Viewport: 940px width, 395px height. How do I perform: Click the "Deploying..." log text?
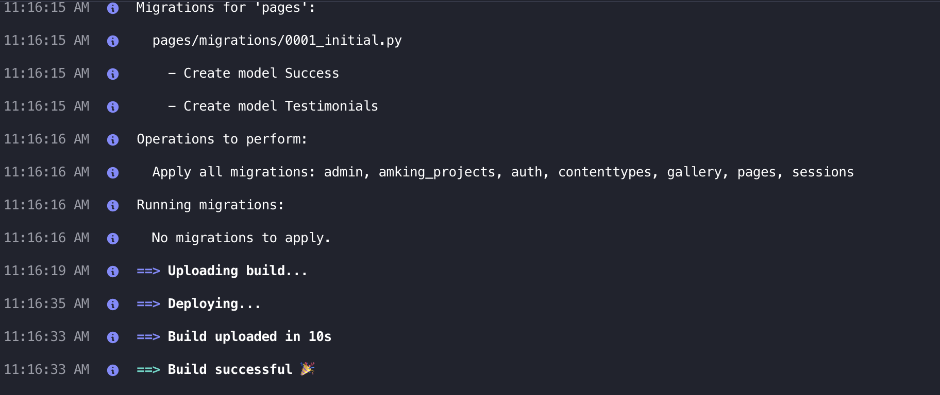pyautogui.click(x=214, y=304)
